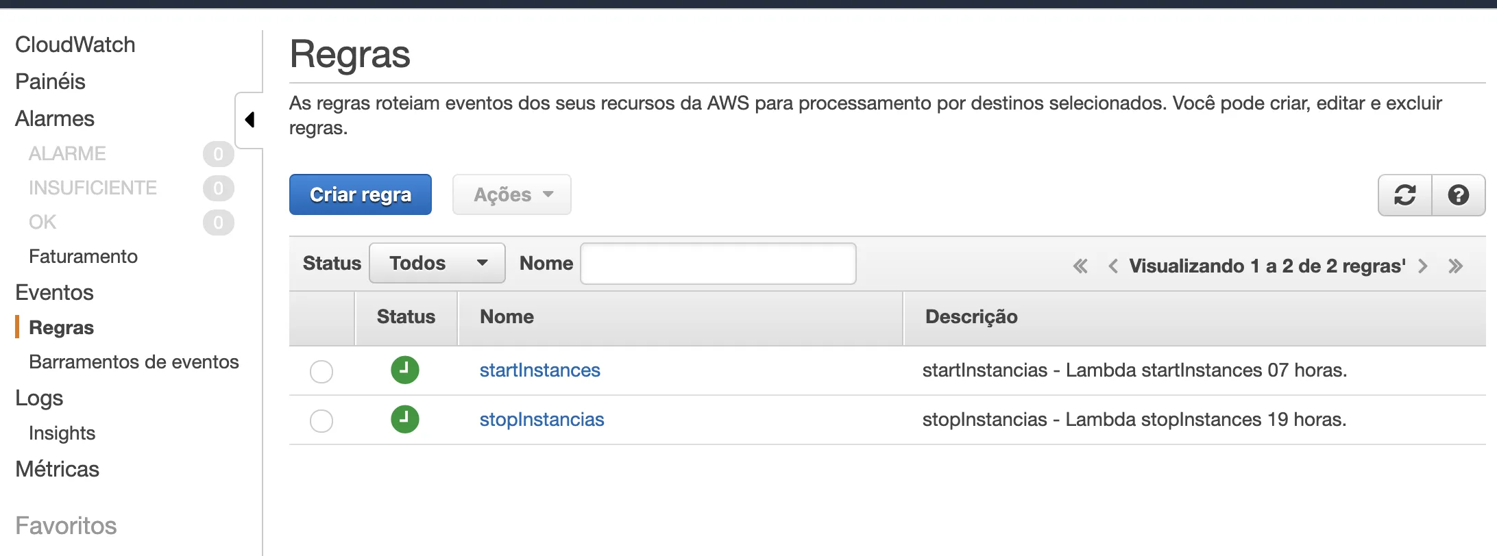Go to the first page of rules
1497x556 pixels.
click(x=1080, y=266)
